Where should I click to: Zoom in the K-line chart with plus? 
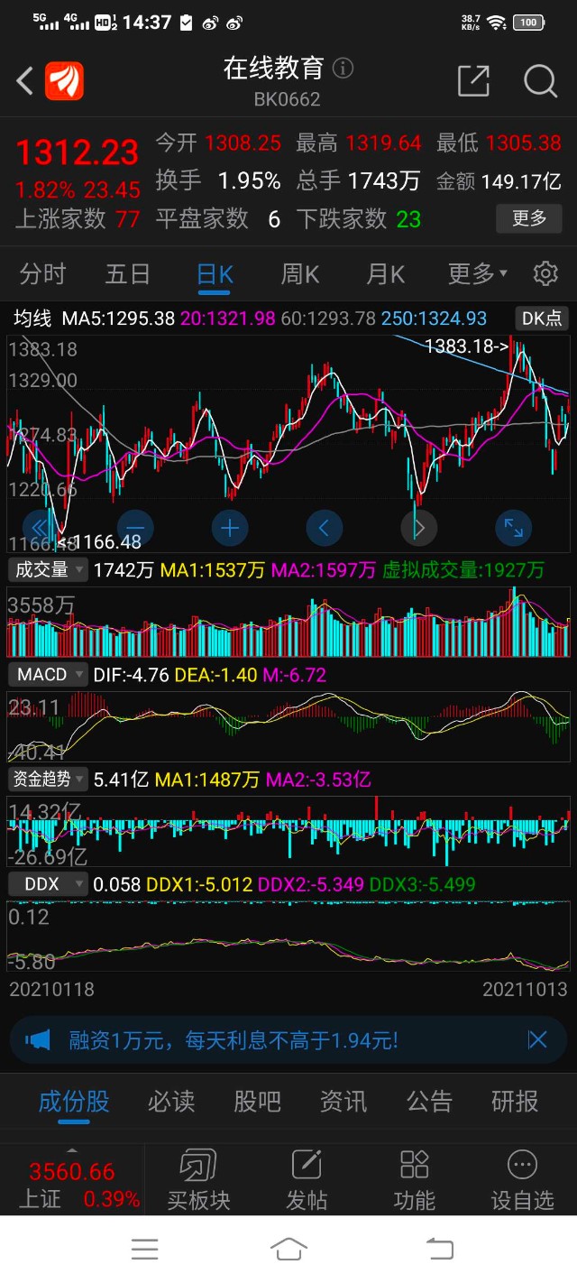pyautogui.click(x=230, y=528)
